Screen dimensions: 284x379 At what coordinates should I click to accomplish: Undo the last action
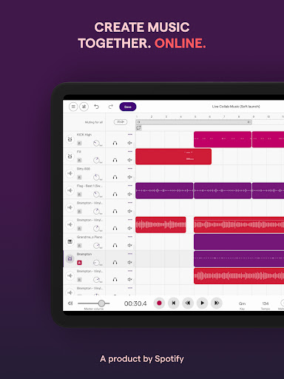(x=96, y=107)
